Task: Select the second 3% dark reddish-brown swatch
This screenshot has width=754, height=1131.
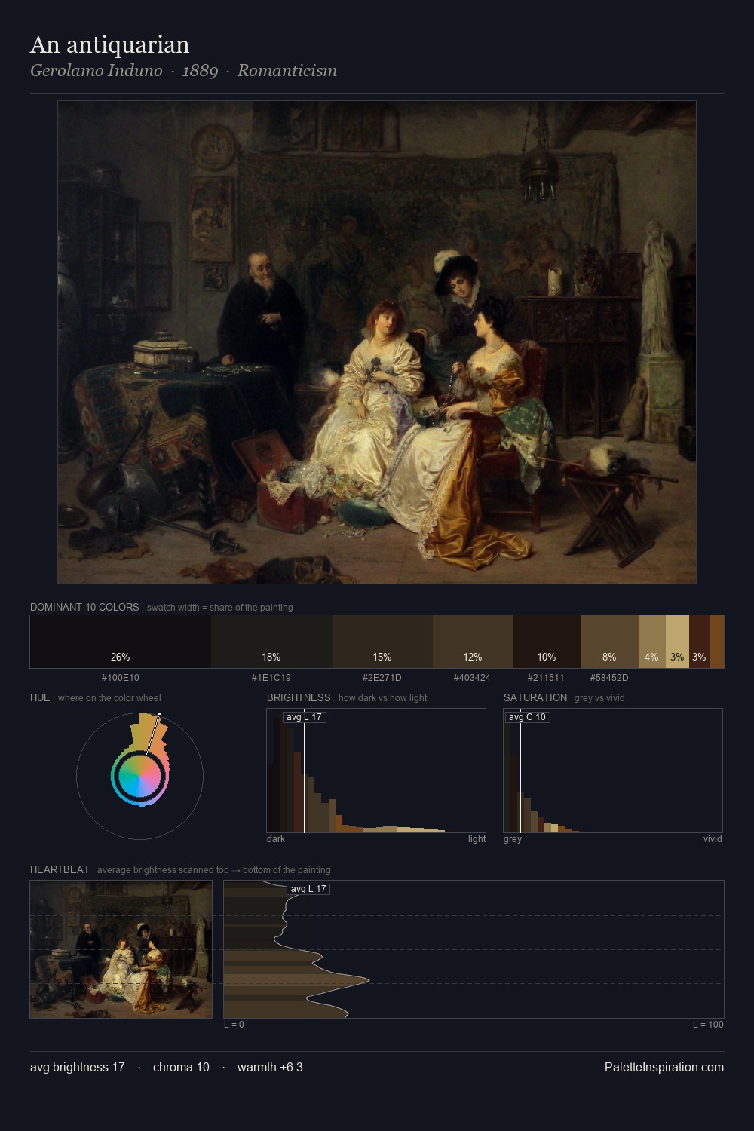Action: point(700,642)
